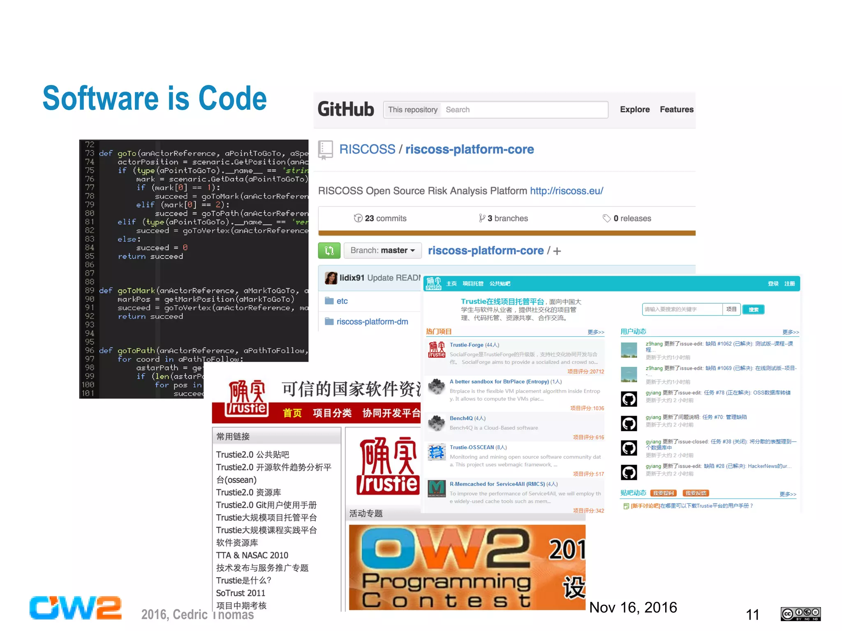Click 更多>> next to 热门项目
The width and height of the screenshot is (842, 631).
pos(596,332)
